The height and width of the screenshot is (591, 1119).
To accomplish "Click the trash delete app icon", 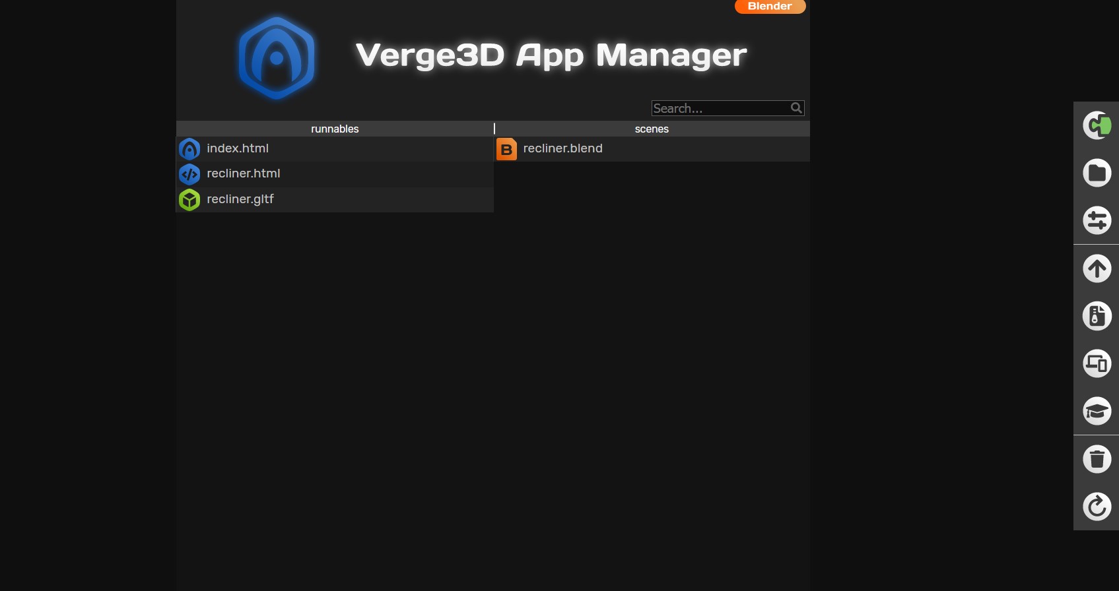I will point(1097,459).
